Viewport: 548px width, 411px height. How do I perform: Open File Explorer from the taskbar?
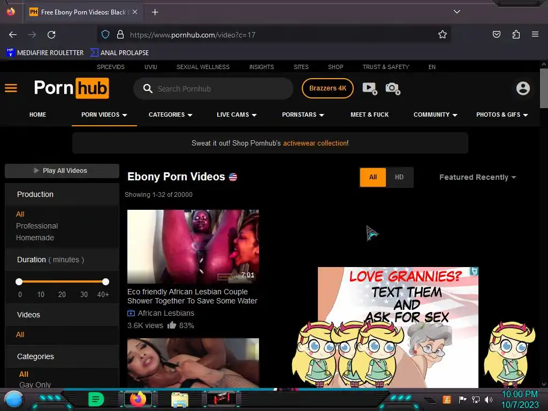coord(180,399)
